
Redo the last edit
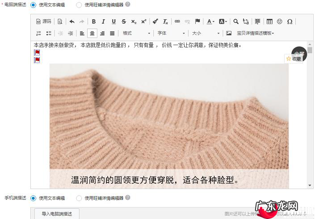click(x=82, y=21)
